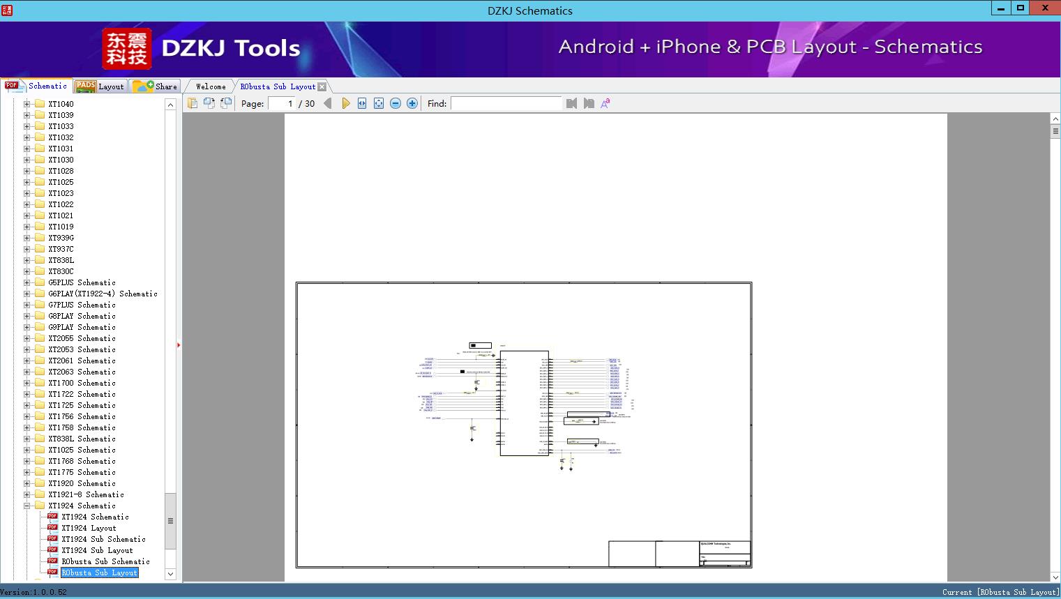Collapse the side panel with red arrow
Viewport: 1061px width, 599px height.
click(x=179, y=344)
